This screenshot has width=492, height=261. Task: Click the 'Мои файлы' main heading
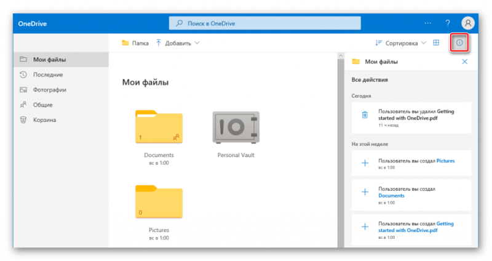tap(145, 82)
